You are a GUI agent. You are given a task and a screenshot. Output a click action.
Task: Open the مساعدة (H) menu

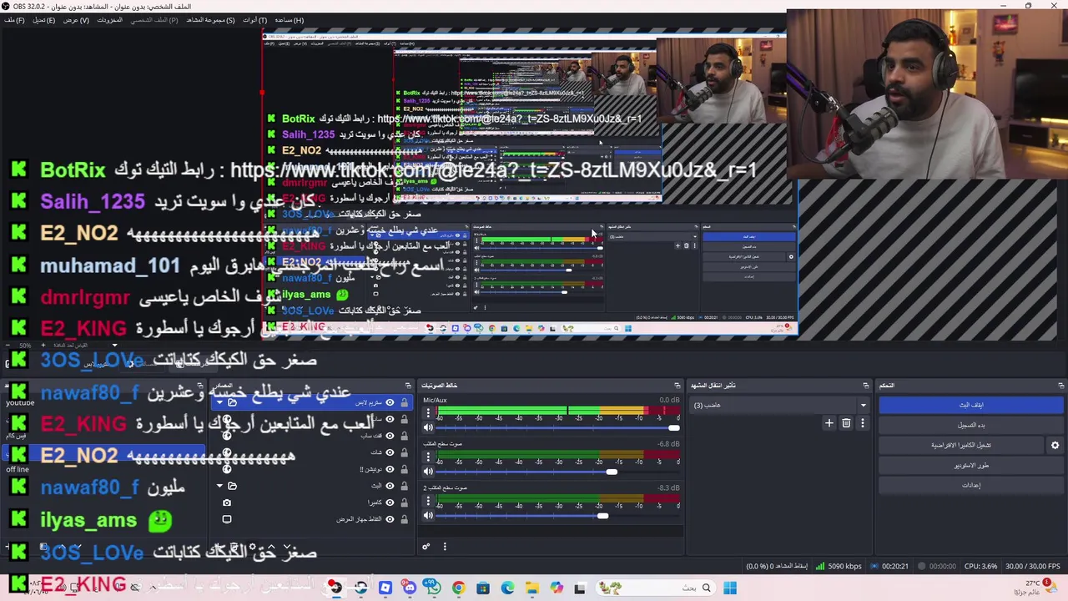point(289,20)
